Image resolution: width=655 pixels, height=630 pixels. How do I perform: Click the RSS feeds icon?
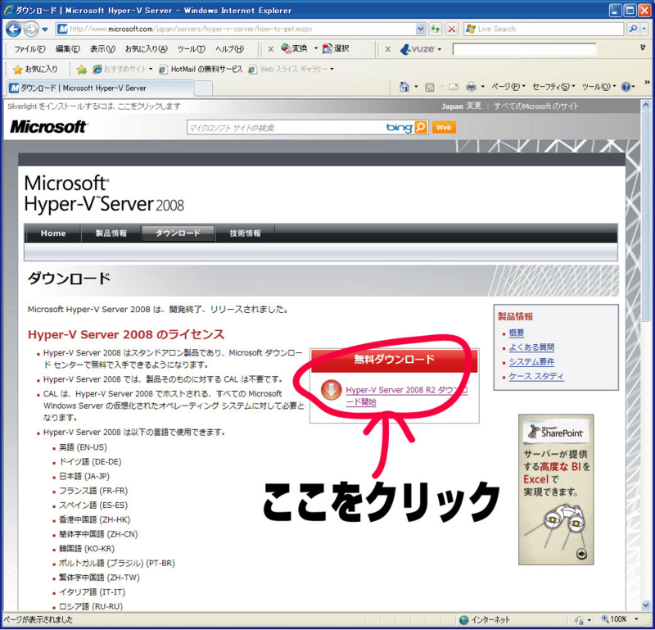click(x=430, y=86)
